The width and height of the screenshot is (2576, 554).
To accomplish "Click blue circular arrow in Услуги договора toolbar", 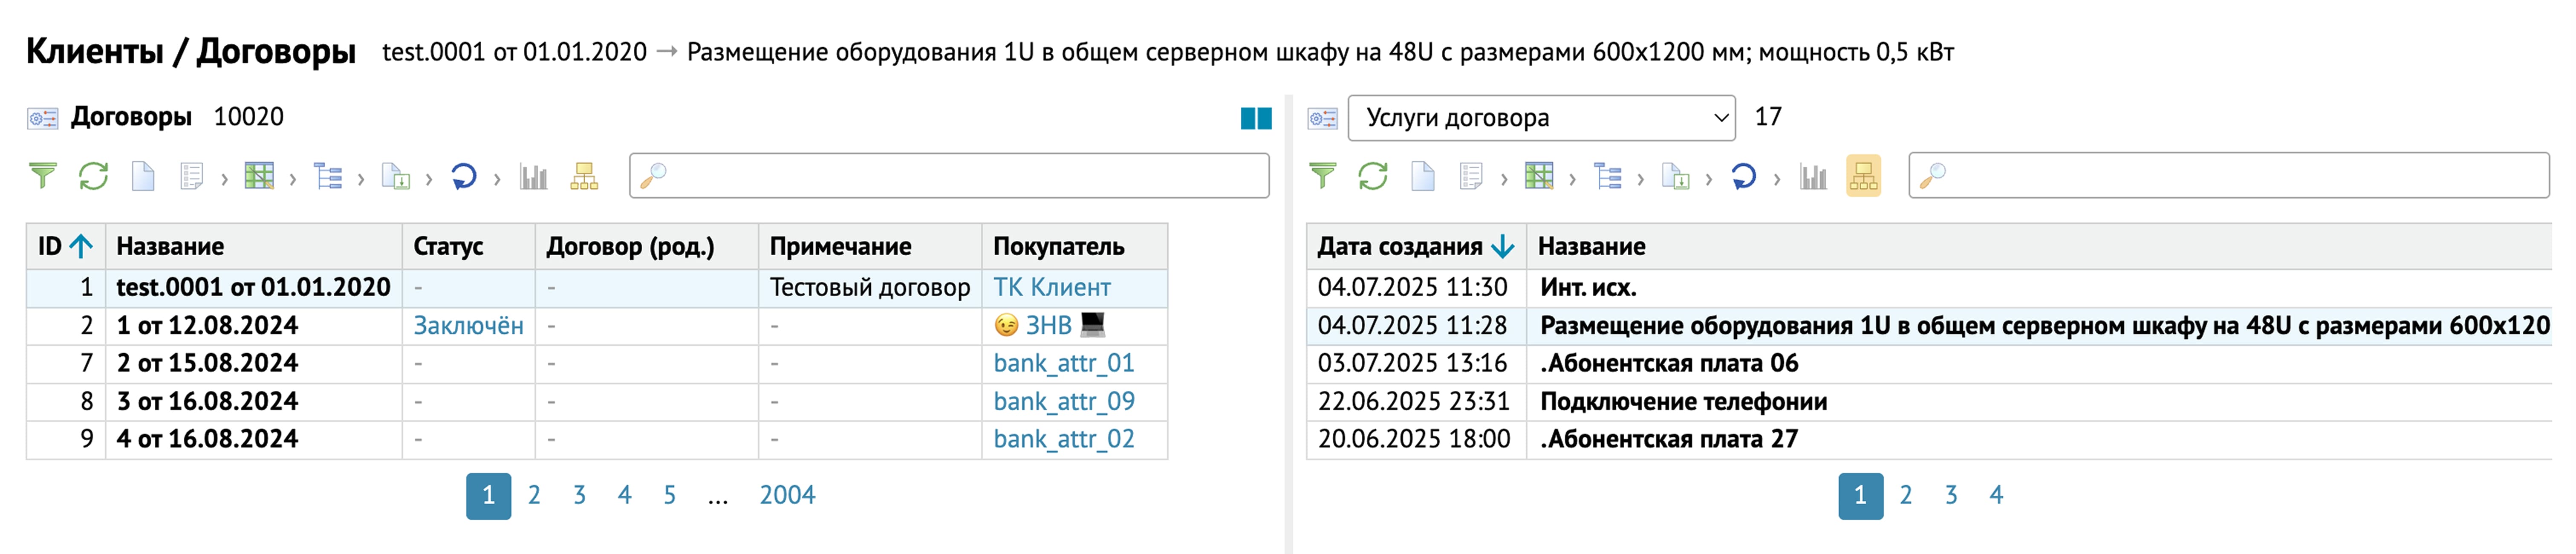I will click(x=1743, y=176).
